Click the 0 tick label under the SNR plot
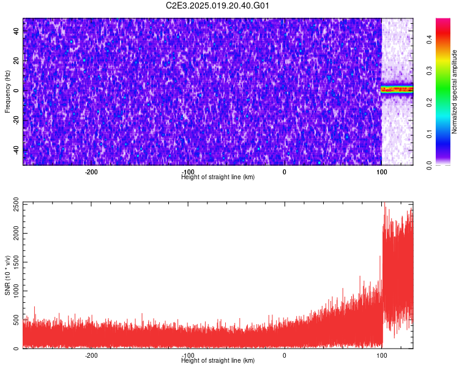 click(x=284, y=355)
